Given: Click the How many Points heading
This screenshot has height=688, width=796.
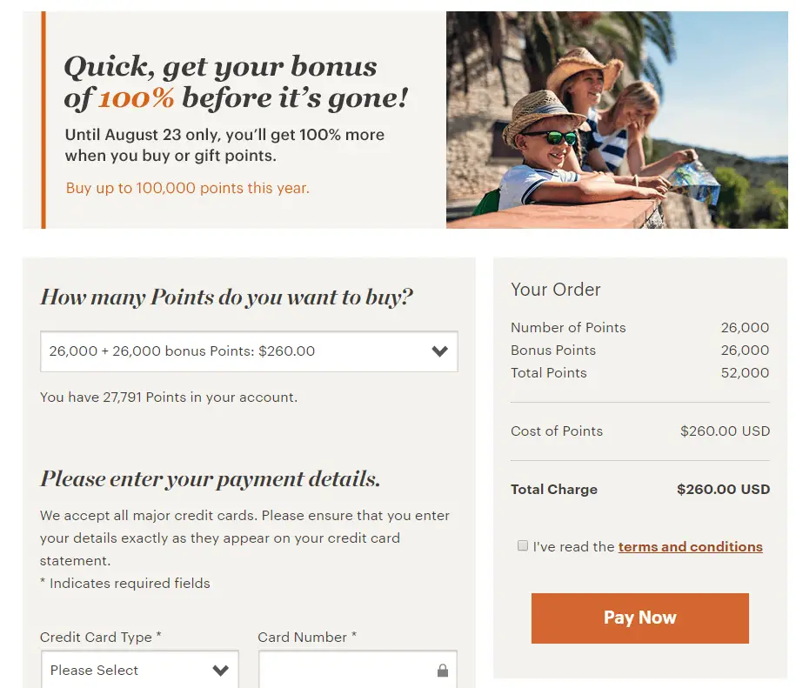Looking at the screenshot, I should coord(226,297).
